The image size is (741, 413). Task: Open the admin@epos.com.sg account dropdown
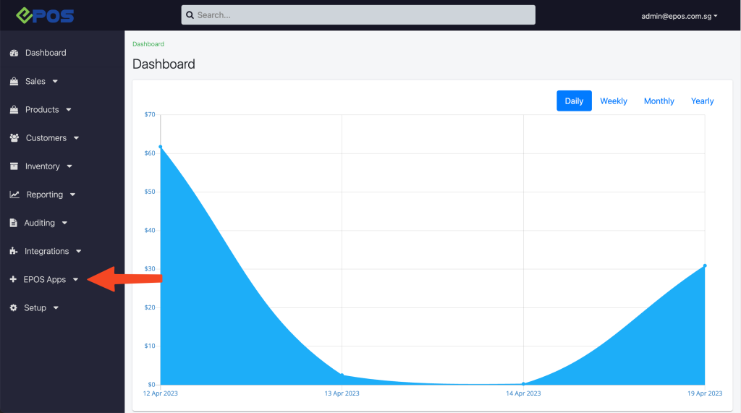[x=679, y=16]
